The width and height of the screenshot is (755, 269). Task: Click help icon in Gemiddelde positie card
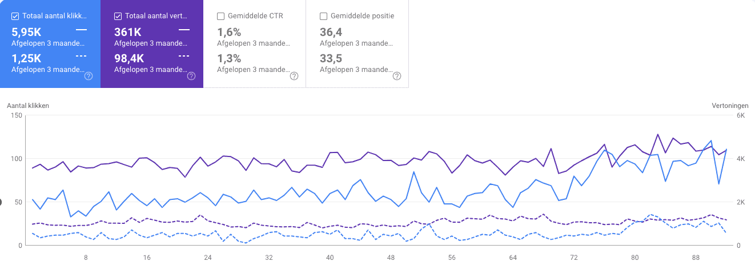point(397,76)
